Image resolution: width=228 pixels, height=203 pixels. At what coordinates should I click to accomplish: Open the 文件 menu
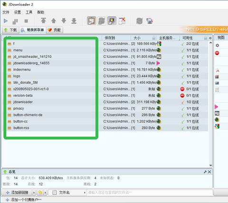(x=6, y=12)
